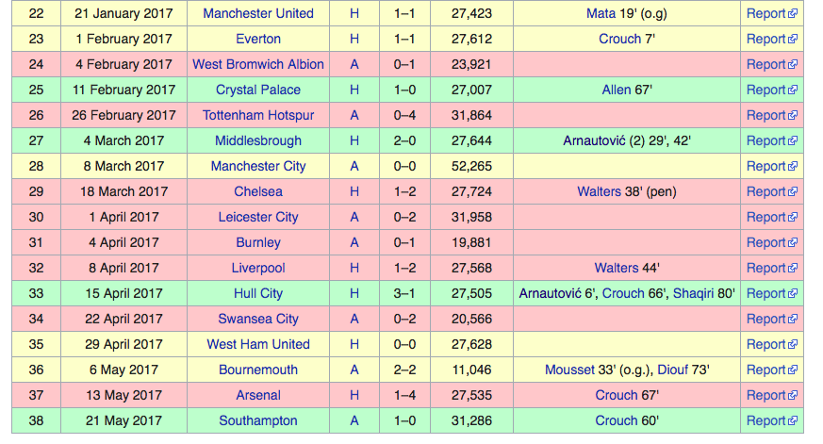Screen dimensions: 823x444
Task: Open the Arnautović link in Middlesbrough row
Action: [x=594, y=140]
